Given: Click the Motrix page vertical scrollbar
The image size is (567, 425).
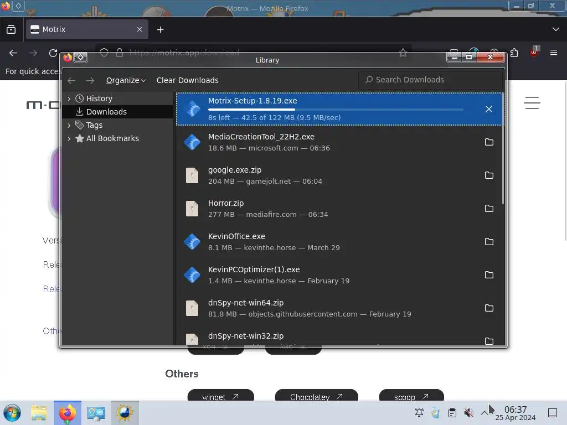Looking at the screenshot, I should coord(565,161).
